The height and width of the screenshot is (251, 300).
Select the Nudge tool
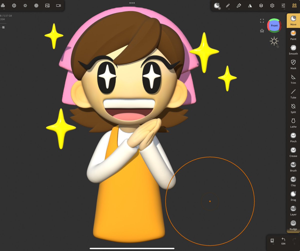click(293, 225)
